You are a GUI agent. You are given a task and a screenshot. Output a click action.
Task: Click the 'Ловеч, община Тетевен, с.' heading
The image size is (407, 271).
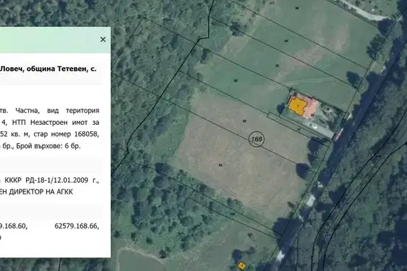point(48,69)
